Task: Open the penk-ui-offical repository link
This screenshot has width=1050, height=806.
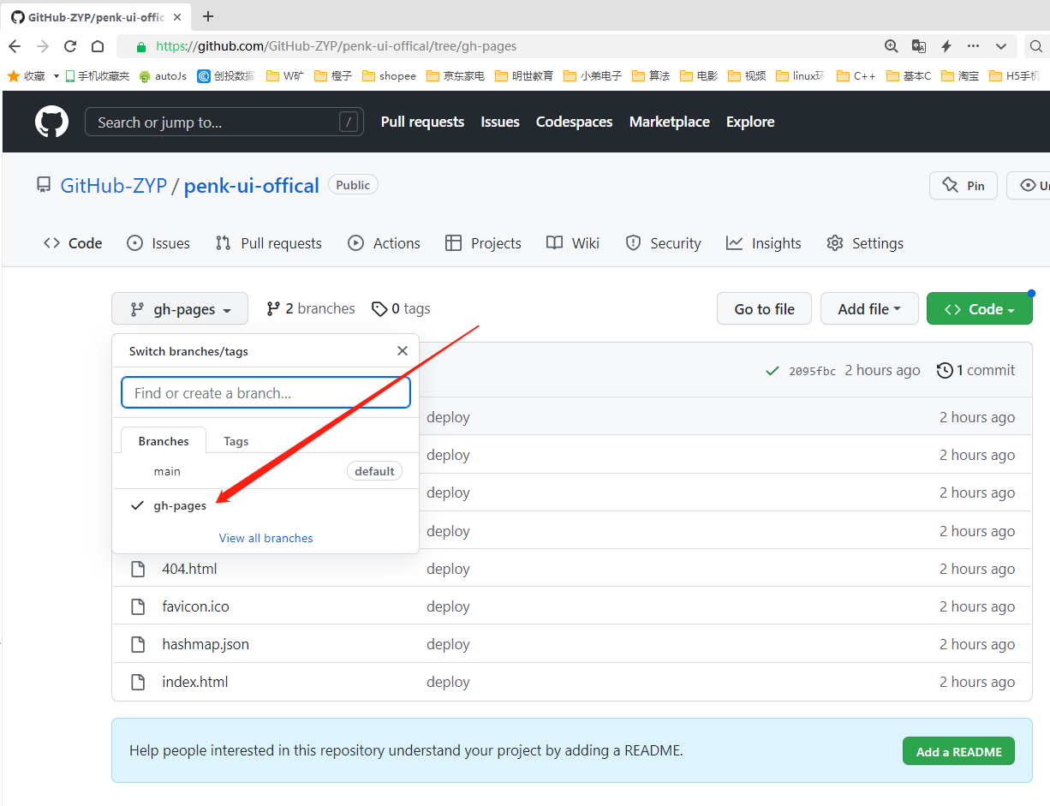Action: pyautogui.click(x=252, y=186)
